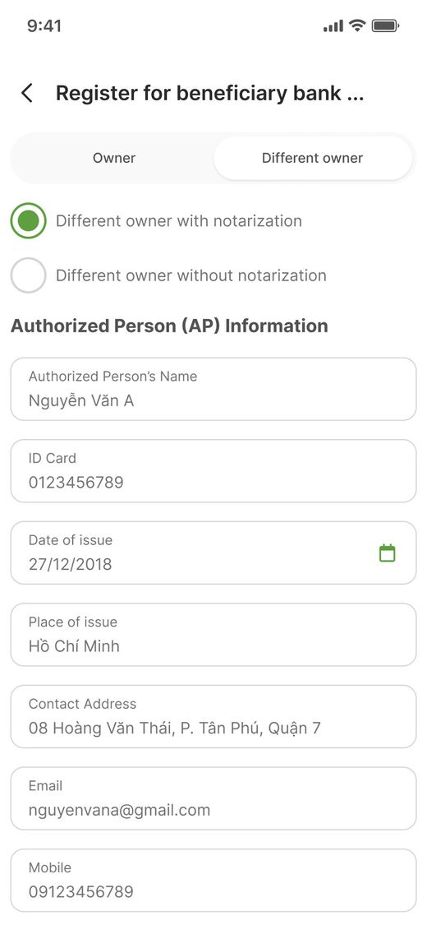Tap the Register for beneficiary bank title
This screenshot has width=427, height=925.
point(209,93)
